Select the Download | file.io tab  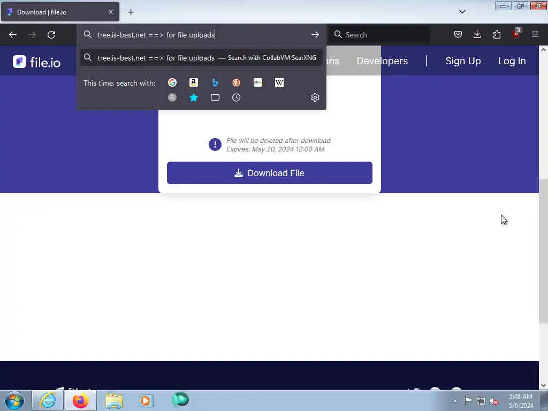point(60,12)
